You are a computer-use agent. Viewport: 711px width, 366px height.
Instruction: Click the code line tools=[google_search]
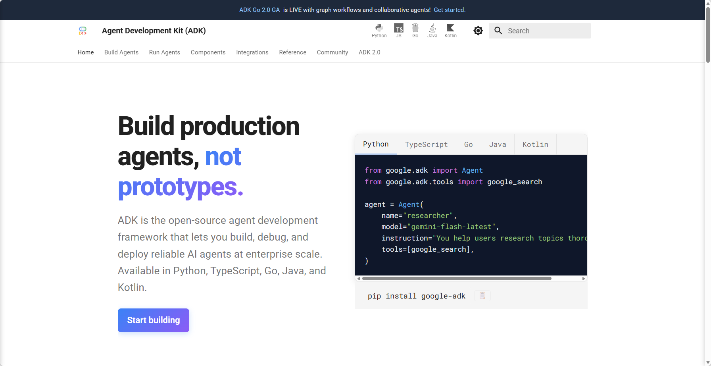pos(428,249)
